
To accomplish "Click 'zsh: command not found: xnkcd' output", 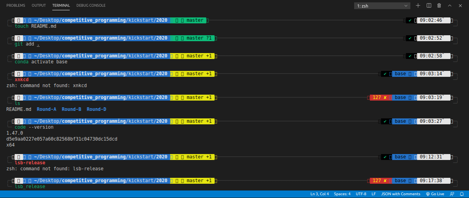I will click(x=46, y=86).
